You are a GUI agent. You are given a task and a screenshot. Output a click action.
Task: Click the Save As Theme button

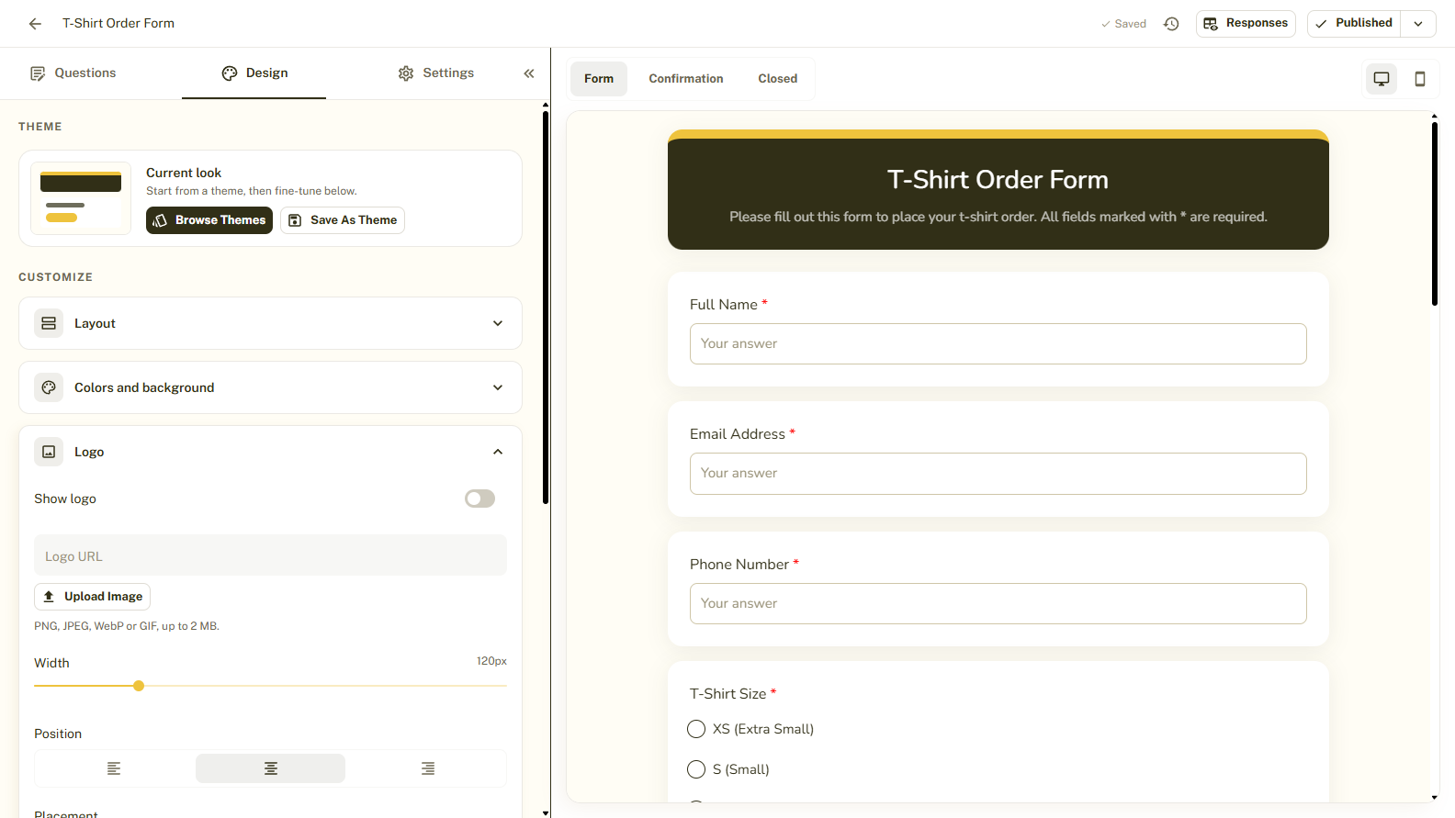pos(343,220)
